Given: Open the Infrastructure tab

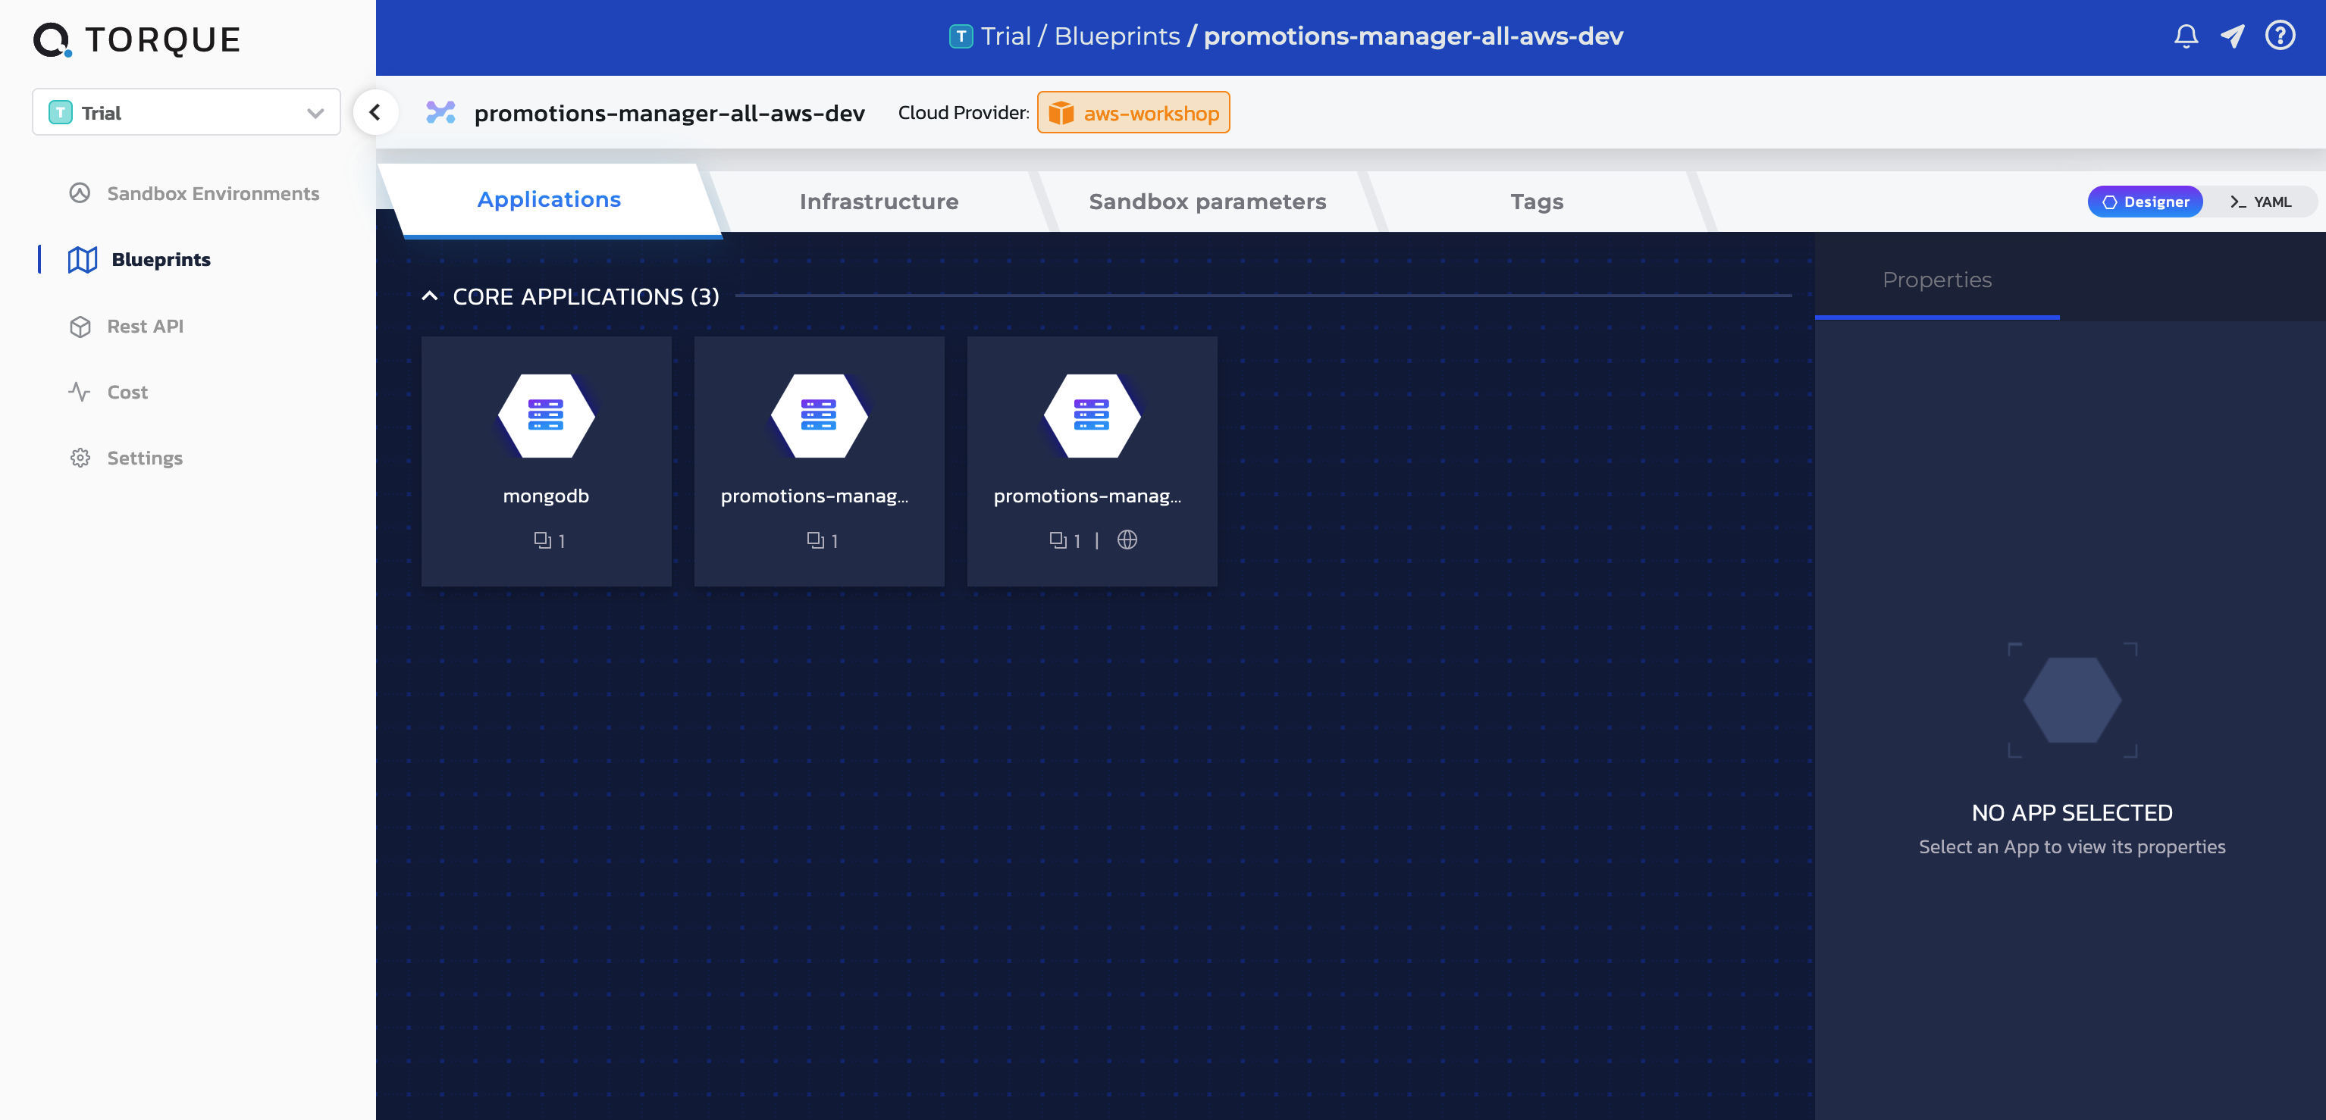Looking at the screenshot, I should tap(879, 202).
